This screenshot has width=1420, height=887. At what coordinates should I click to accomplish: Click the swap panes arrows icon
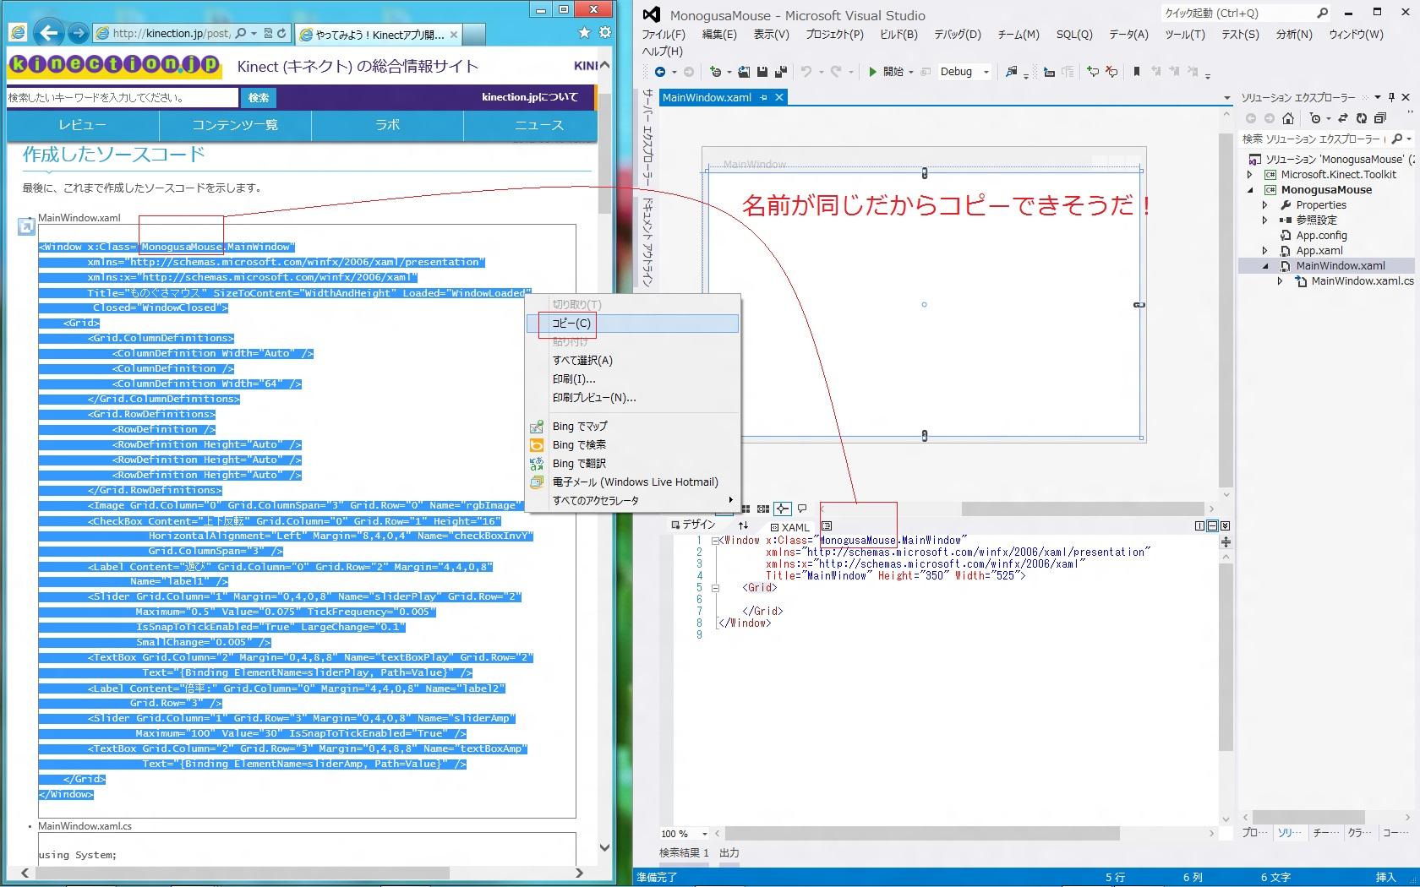743,526
